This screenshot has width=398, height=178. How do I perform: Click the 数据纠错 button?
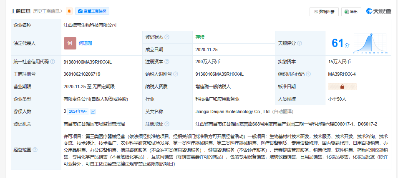[x=324, y=12]
